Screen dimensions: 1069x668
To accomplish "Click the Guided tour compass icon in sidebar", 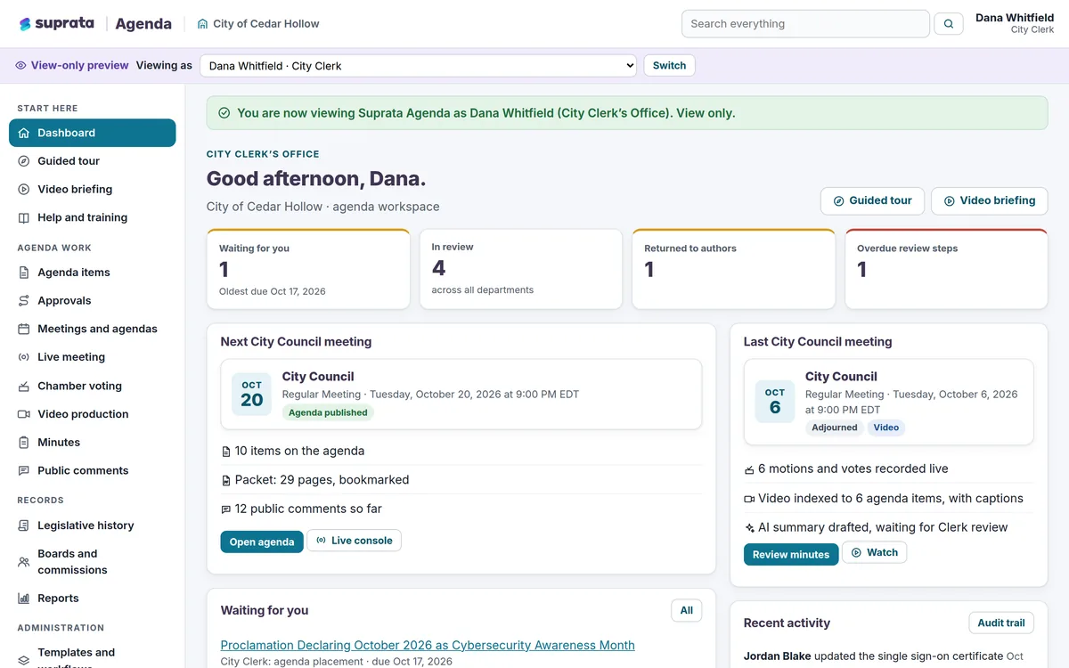I will [x=24, y=161].
